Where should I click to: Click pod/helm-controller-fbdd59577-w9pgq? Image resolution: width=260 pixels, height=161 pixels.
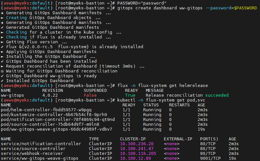coord(46,110)
